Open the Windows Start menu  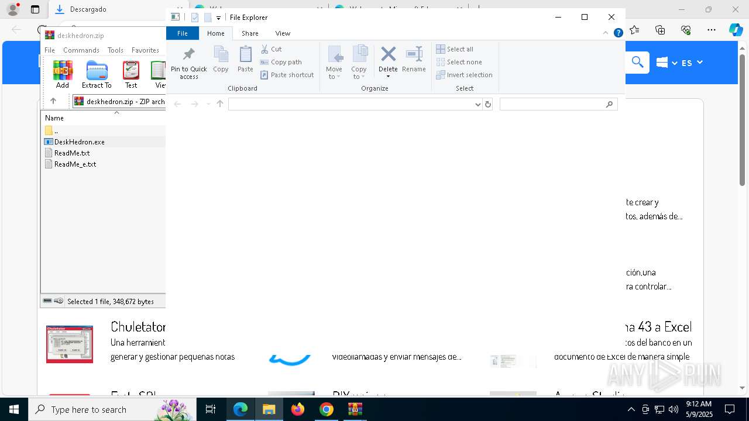tap(13, 409)
